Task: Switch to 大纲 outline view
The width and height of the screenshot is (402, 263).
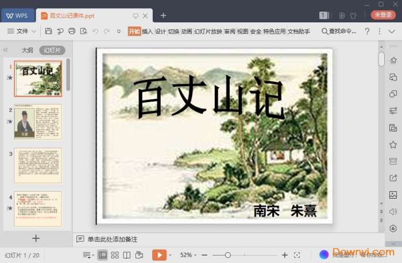Action: (27, 50)
